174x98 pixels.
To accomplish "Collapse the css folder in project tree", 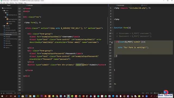I will [4, 13].
